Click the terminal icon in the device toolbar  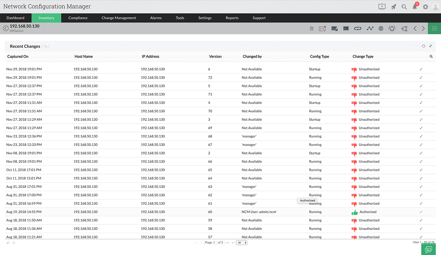click(346, 28)
